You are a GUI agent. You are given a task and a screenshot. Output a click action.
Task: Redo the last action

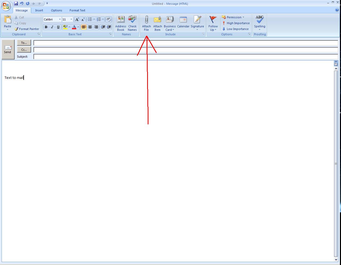click(x=28, y=3)
